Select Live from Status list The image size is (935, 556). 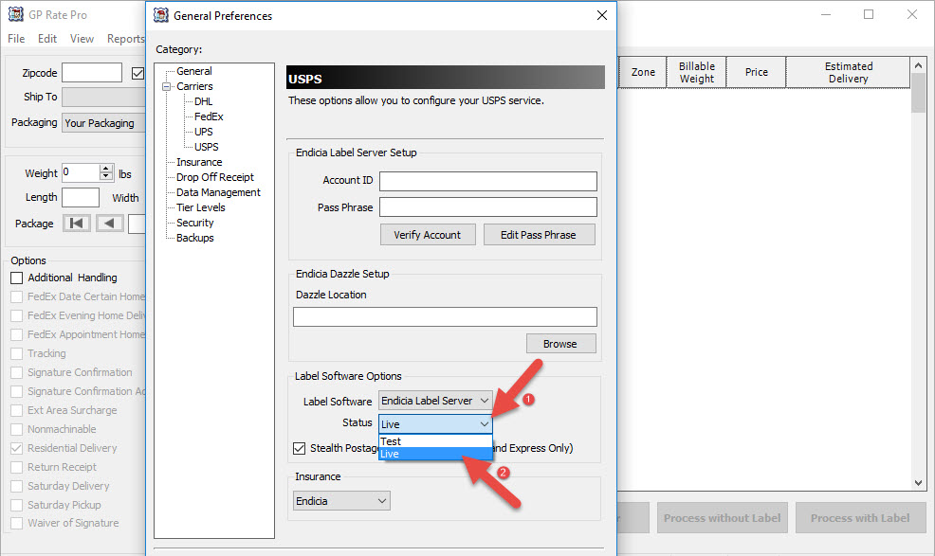pyautogui.click(x=435, y=454)
